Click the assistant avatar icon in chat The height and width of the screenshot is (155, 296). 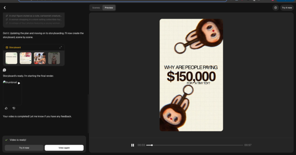(5, 70)
